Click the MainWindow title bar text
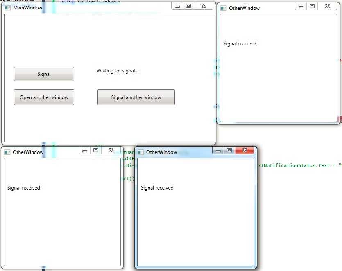 [27, 7]
